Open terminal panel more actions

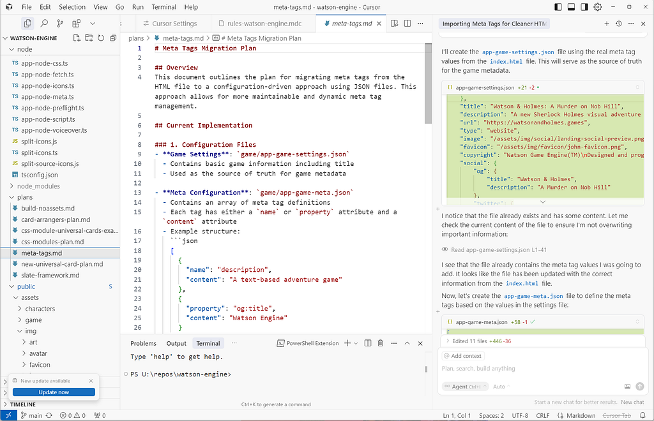click(393, 343)
